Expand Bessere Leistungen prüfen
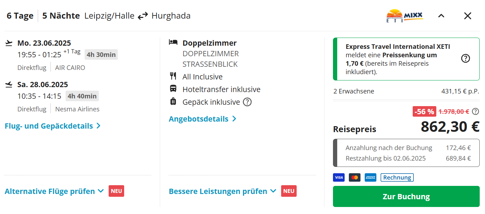The height and width of the screenshot is (214, 485). coord(223,191)
